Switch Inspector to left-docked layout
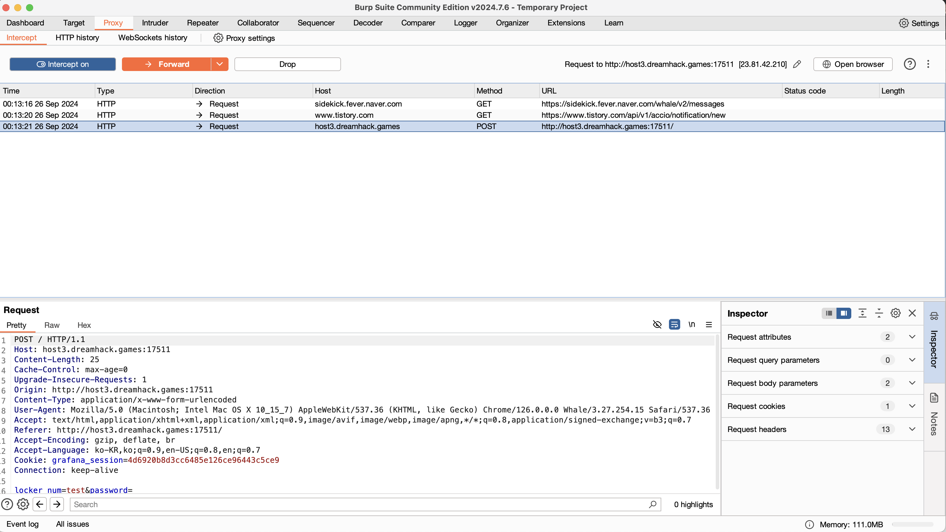 click(829, 313)
